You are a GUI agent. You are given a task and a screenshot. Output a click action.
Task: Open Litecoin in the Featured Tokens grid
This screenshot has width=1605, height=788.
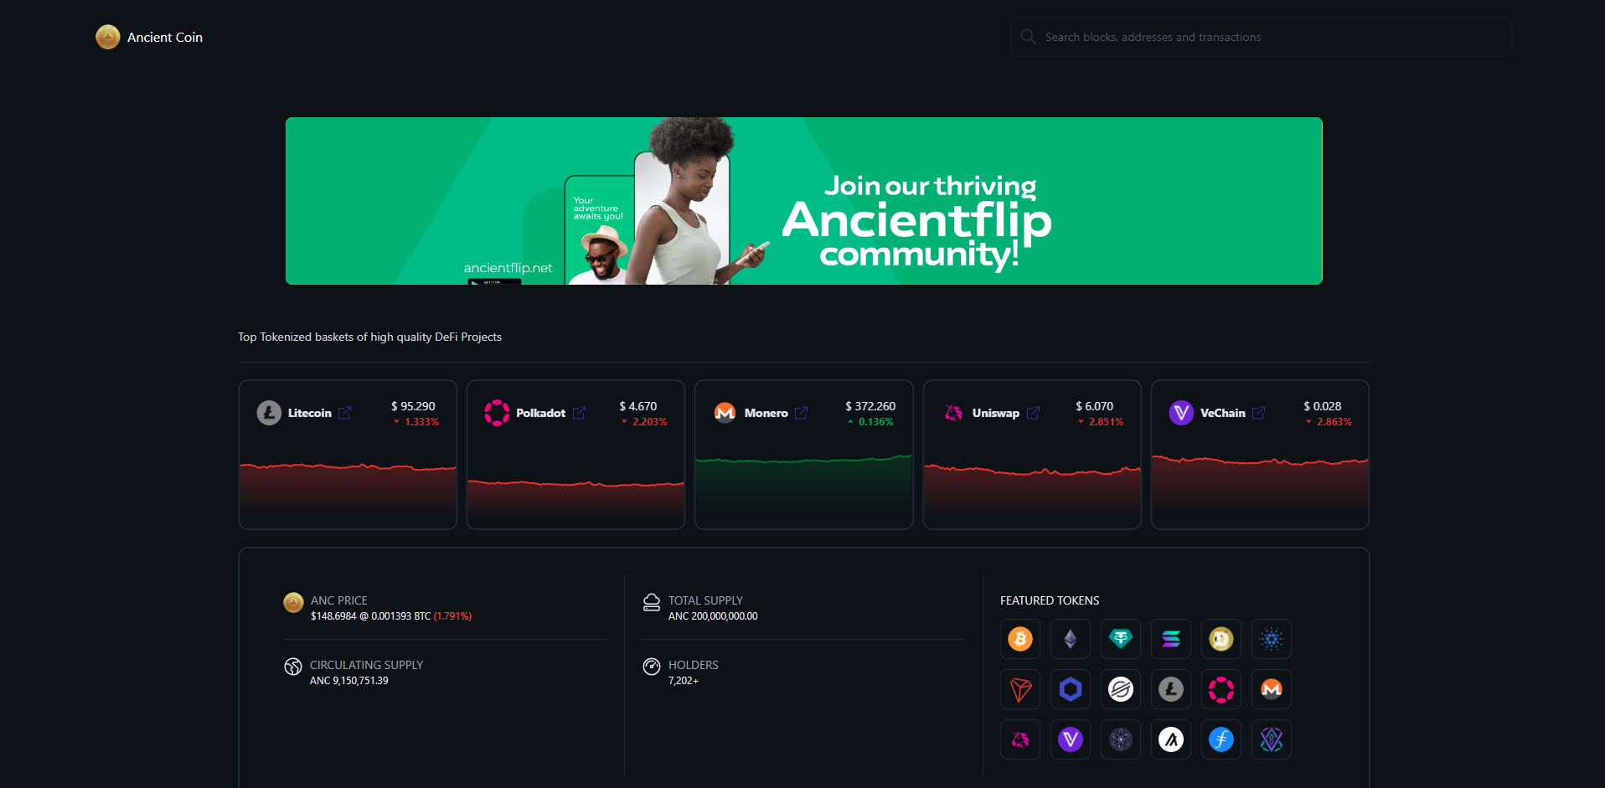pyautogui.click(x=1171, y=690)
